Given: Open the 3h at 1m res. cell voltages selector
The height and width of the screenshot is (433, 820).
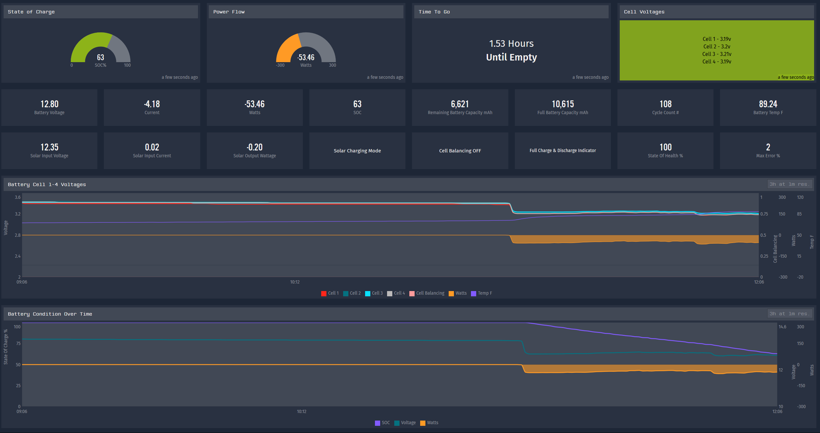Looking at the screenshot, I should click(789, 184).
